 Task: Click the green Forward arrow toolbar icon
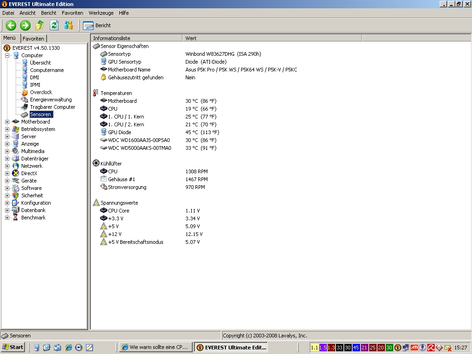pos(25,25)
